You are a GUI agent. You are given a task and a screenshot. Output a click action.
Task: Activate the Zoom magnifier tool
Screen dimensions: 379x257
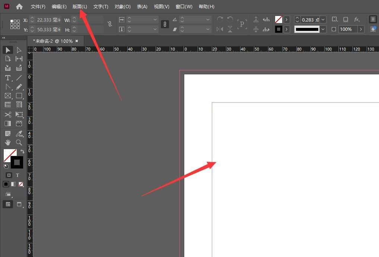tap(19, 142)
